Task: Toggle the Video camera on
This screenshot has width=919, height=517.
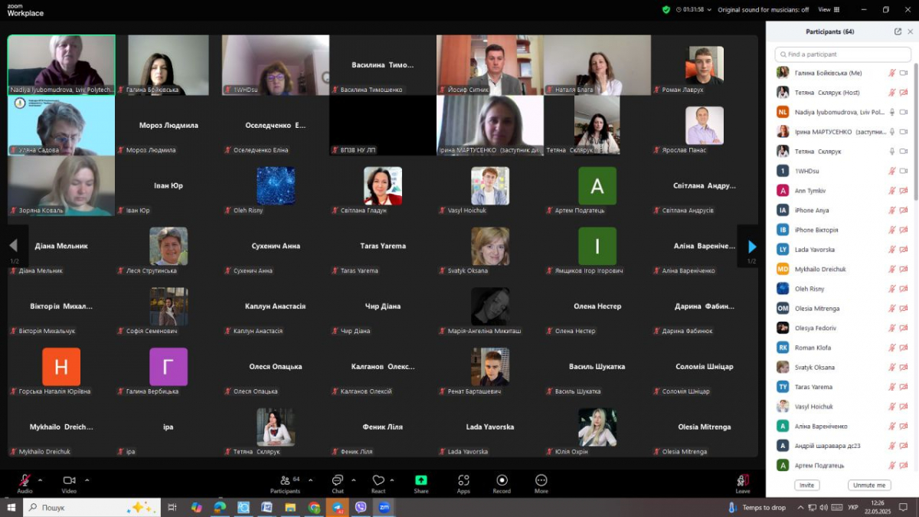Action: pyautogui.click(x=69, y=480)
